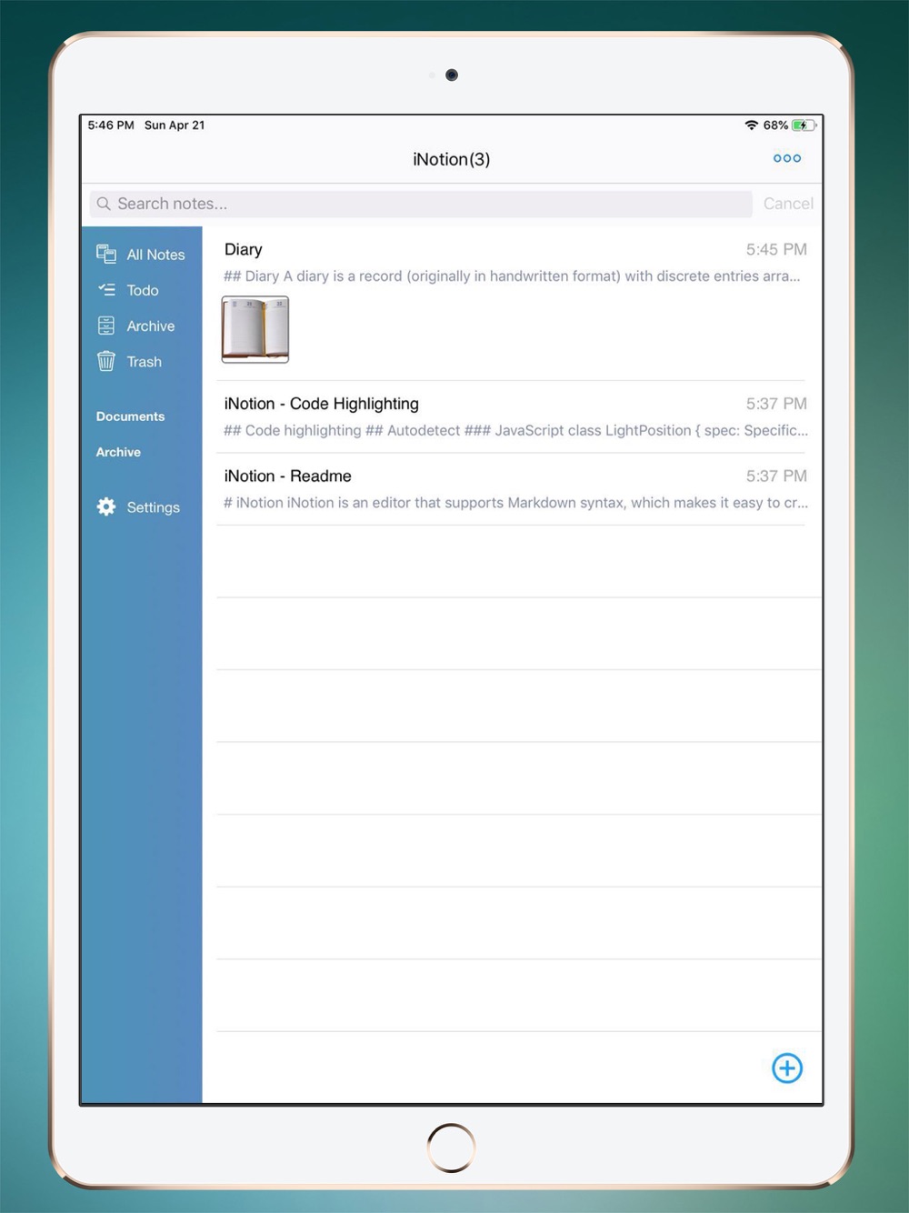Viewport: 909px width, 1213px height.
Task: Click the magnifier icon in search bar
Action: 104,204
